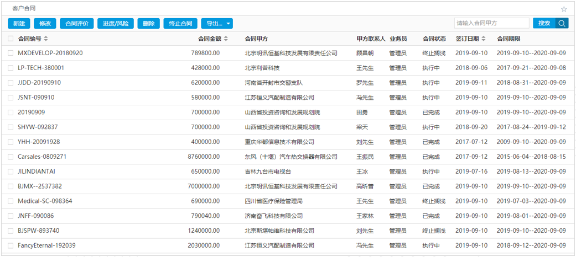Click the 业务员 column header
The height and width of the screenshot is (257, 576).
(398, 39)
